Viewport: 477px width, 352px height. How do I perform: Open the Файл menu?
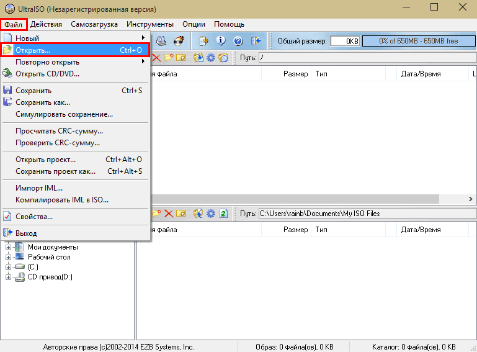coord(14,24)
